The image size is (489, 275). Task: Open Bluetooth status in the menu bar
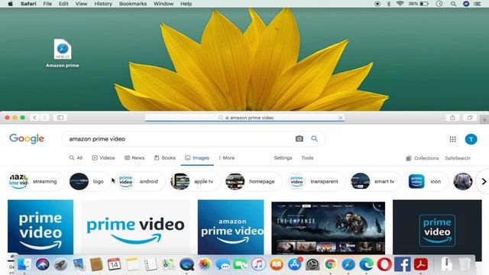point(389,4)
